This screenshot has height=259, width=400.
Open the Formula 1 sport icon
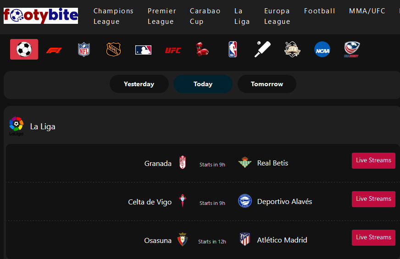coord(54,50)
